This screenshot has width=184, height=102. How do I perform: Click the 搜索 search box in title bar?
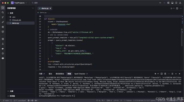coord(35,3)
